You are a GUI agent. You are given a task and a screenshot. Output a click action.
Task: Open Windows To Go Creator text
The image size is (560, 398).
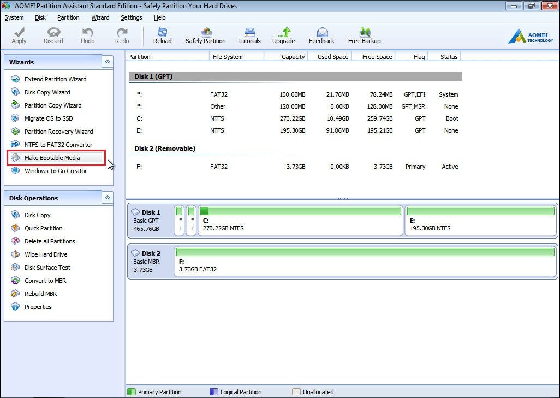(56, 171)
